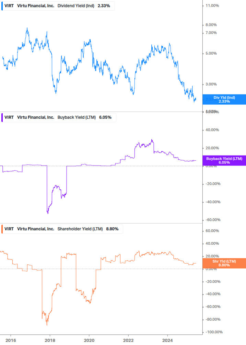Screen dimensions: 246x345
Task: Select the blue dividend yield color bar
Action: tap(2, 6)
